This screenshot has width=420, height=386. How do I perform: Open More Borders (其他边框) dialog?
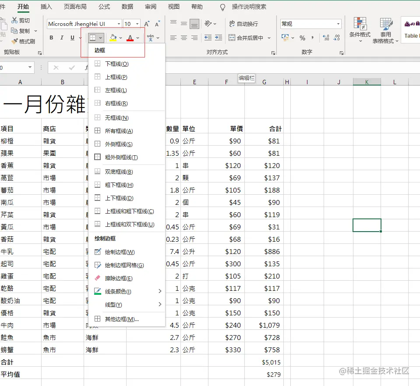127,319
